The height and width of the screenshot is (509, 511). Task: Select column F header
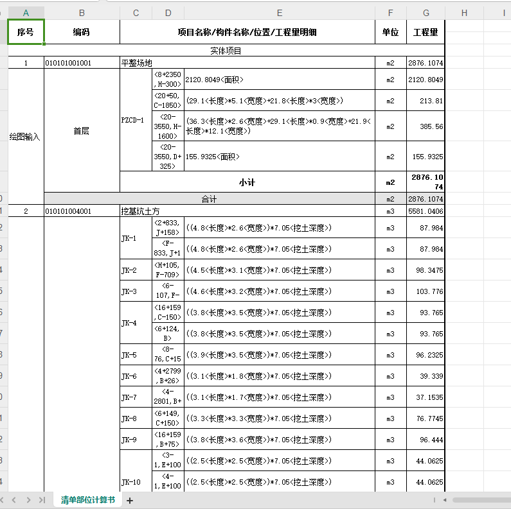coord(390,13)
